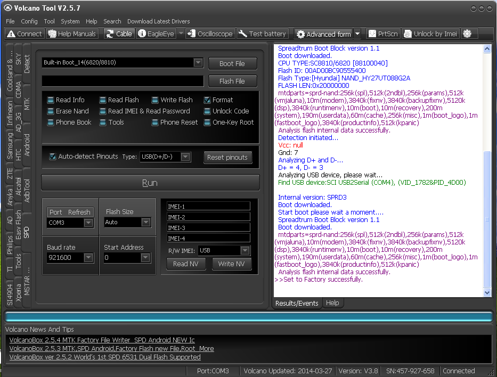
Task: Click the Boot File button
Action: (x=232, y=64)
